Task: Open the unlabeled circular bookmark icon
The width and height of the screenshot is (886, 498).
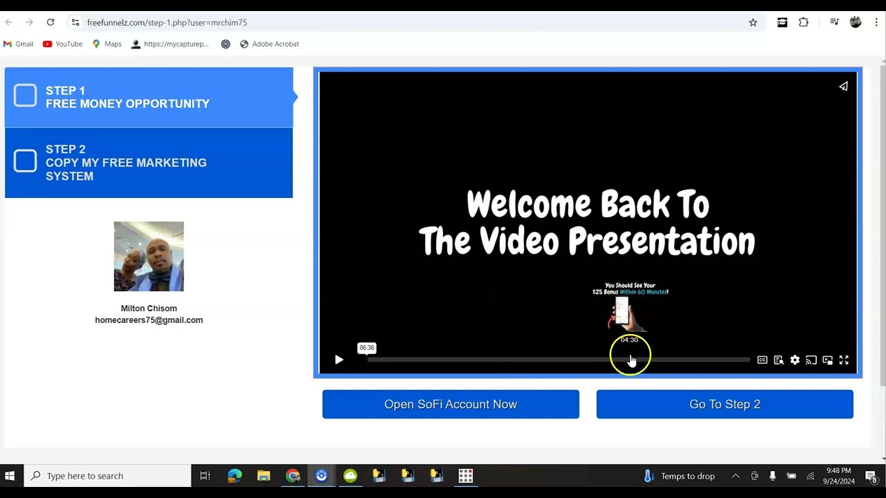Action: 226,44
